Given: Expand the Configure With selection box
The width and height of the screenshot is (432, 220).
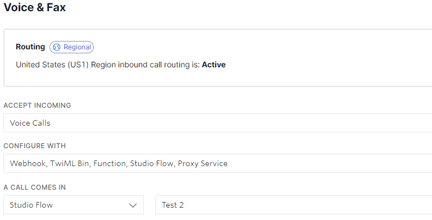Looking at the screenshot, I should click(x=217, y=163).
